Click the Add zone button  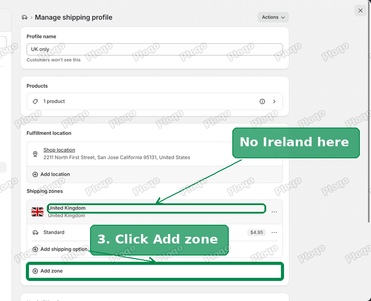click(155, 271)
